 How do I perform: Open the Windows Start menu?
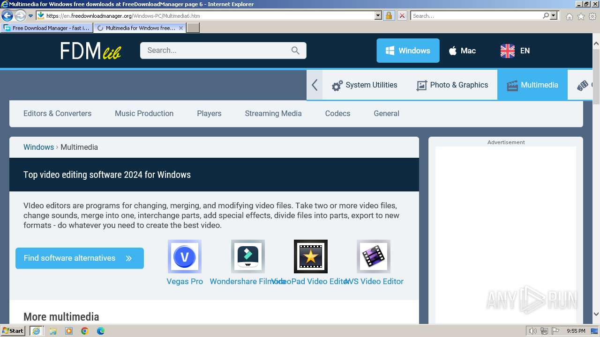(x=13, y=330)
